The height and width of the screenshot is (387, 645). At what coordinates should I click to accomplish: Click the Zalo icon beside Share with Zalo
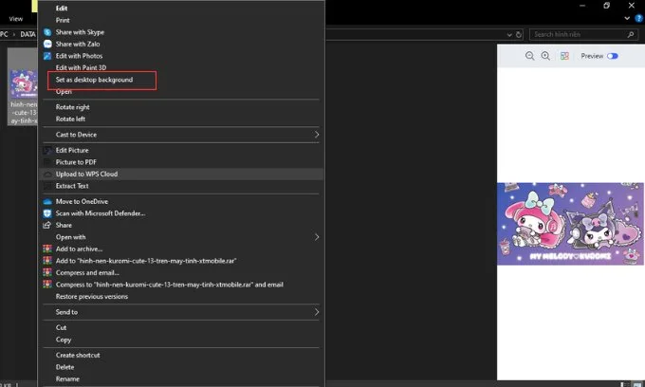(47, 44)
